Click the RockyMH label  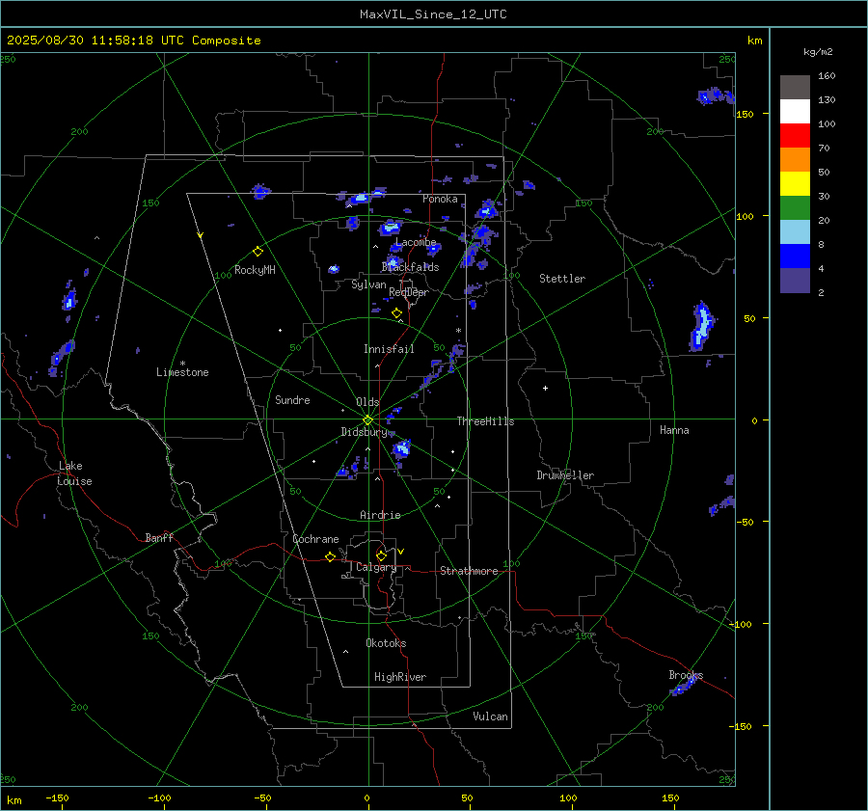tap(255, 270)
